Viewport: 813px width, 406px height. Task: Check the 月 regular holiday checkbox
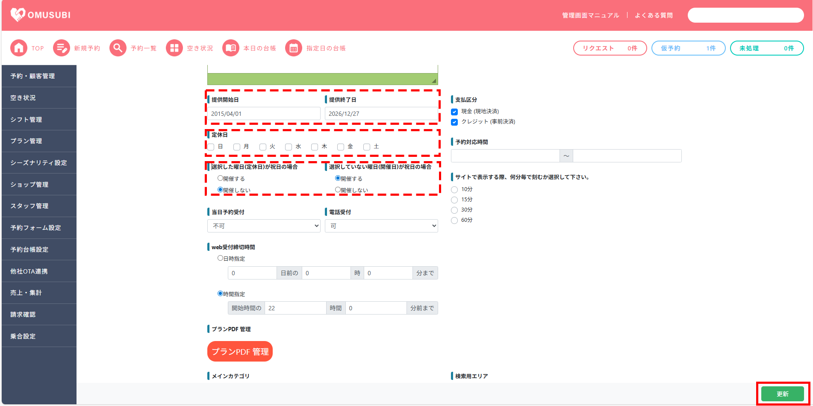click(x=237, y=147)
